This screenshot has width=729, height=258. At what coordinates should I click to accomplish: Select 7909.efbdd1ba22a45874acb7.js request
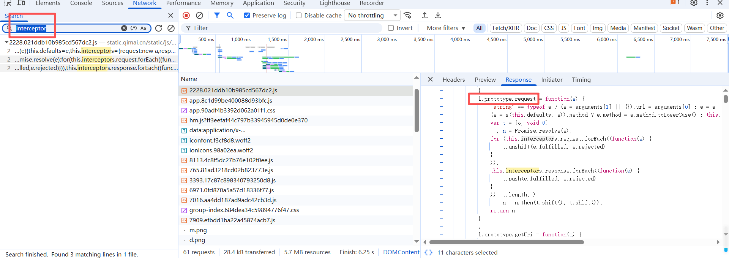296,220
